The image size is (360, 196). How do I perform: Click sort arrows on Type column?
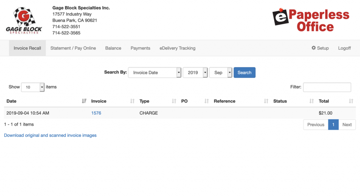tap(174, 101)
